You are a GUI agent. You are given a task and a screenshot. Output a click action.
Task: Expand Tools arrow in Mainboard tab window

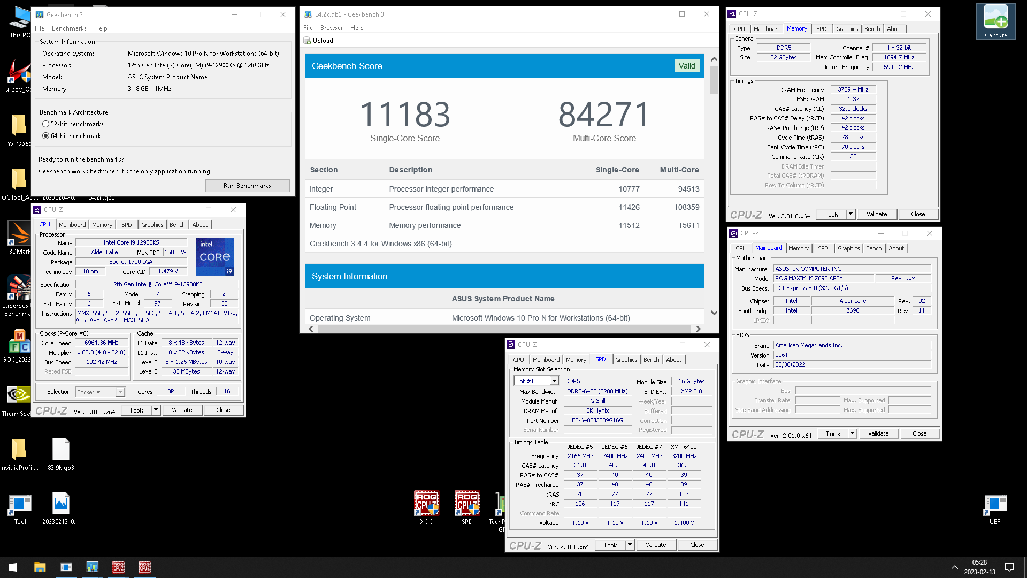[852, 433]
